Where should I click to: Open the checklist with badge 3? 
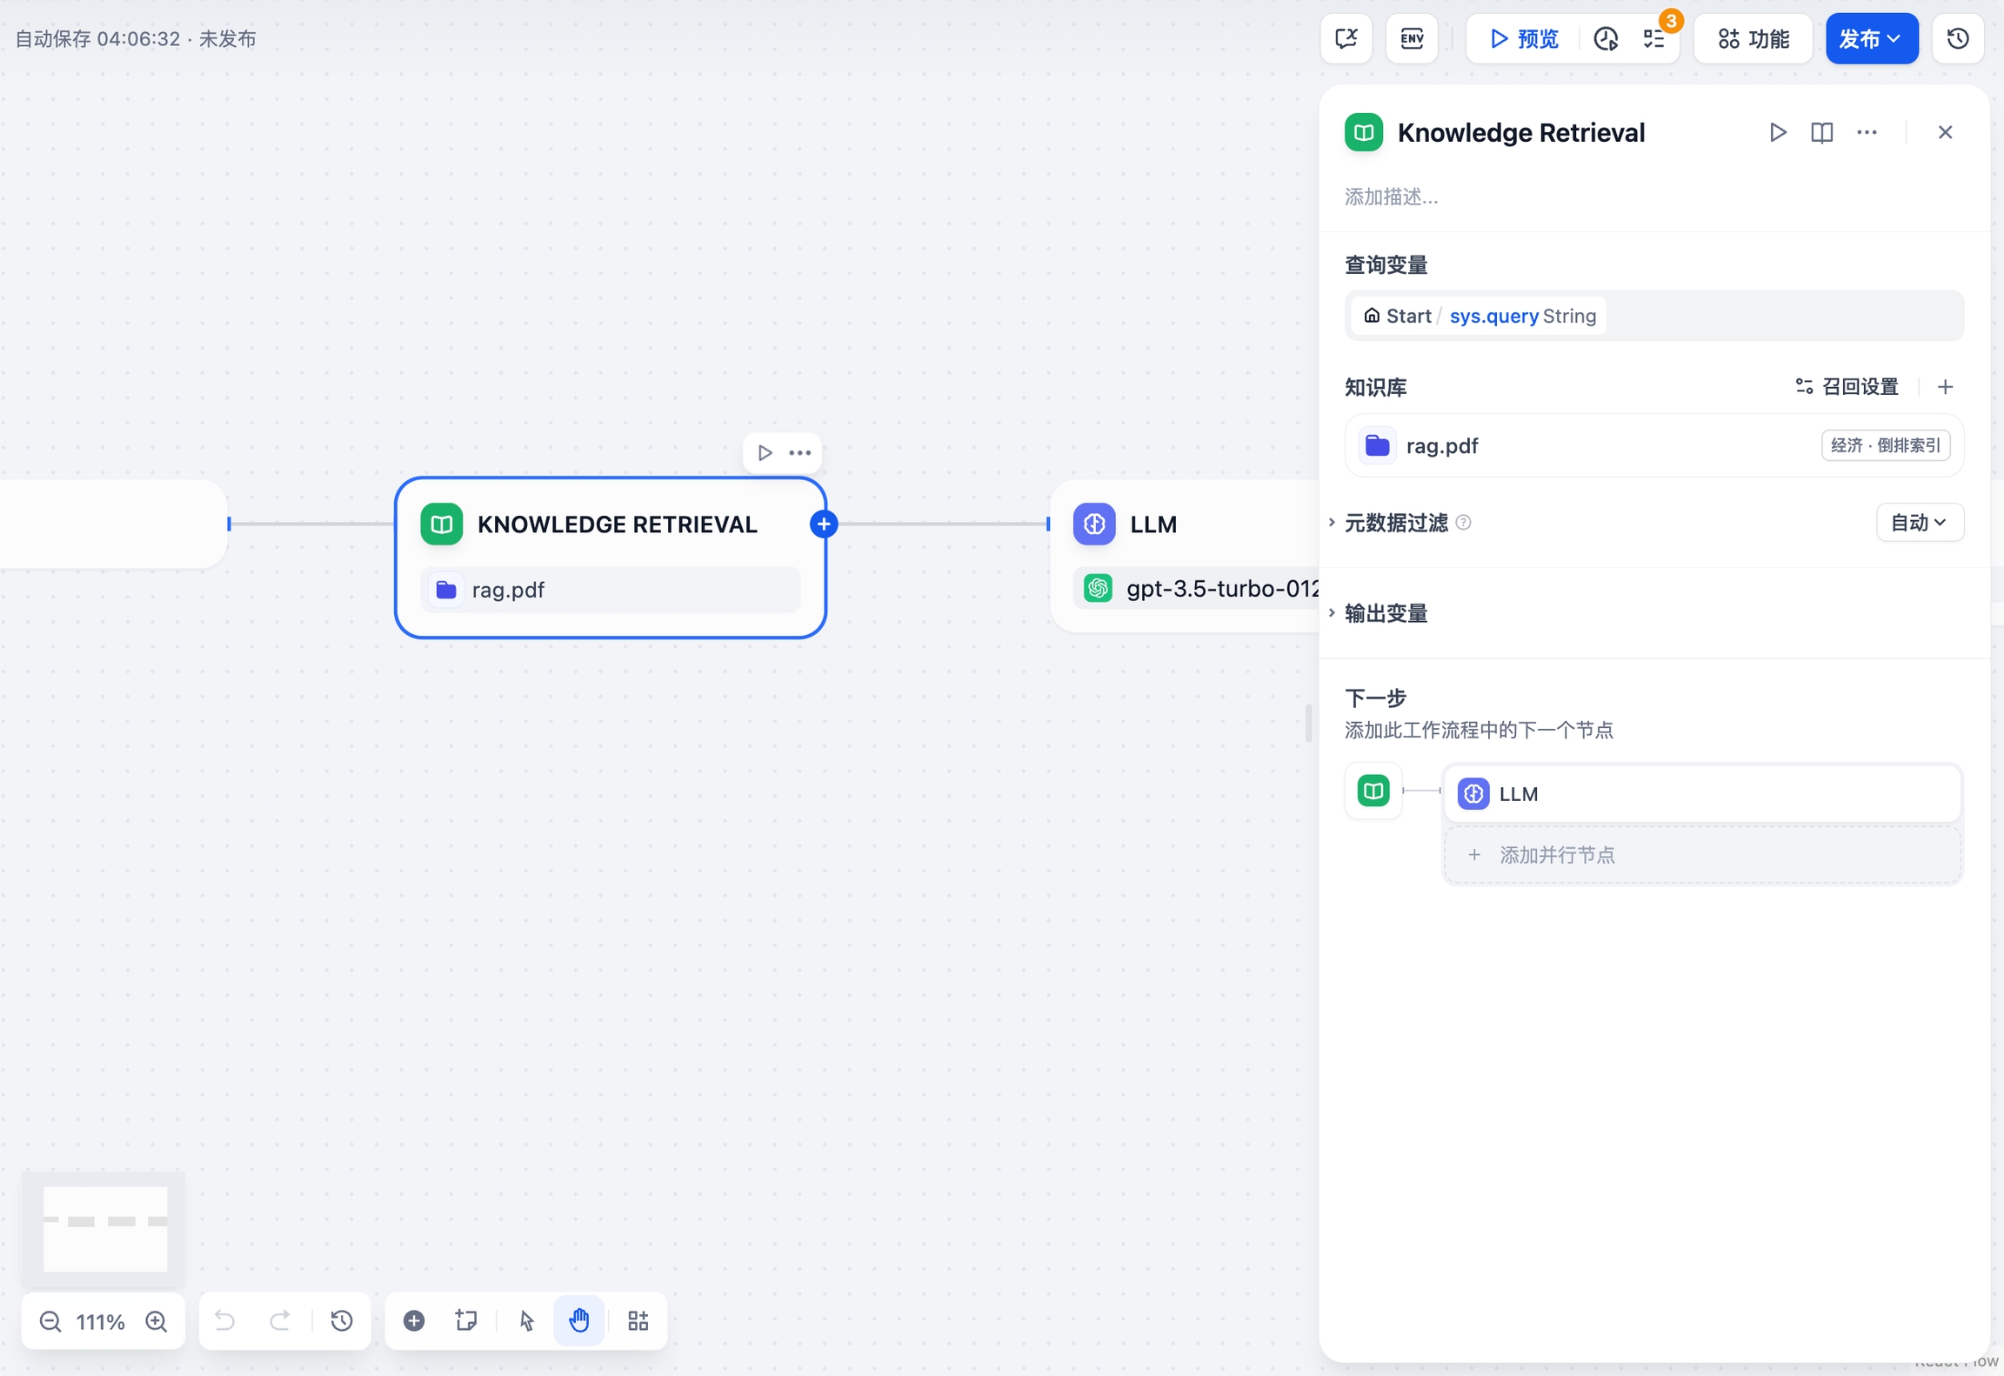point(1653,38)
